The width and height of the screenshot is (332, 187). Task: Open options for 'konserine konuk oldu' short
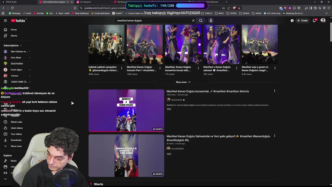point(198,68)
